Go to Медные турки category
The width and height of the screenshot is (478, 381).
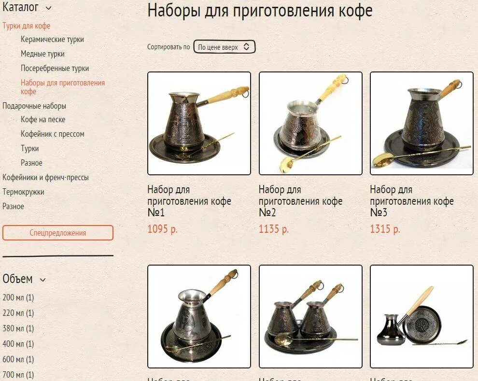[42, 54]
